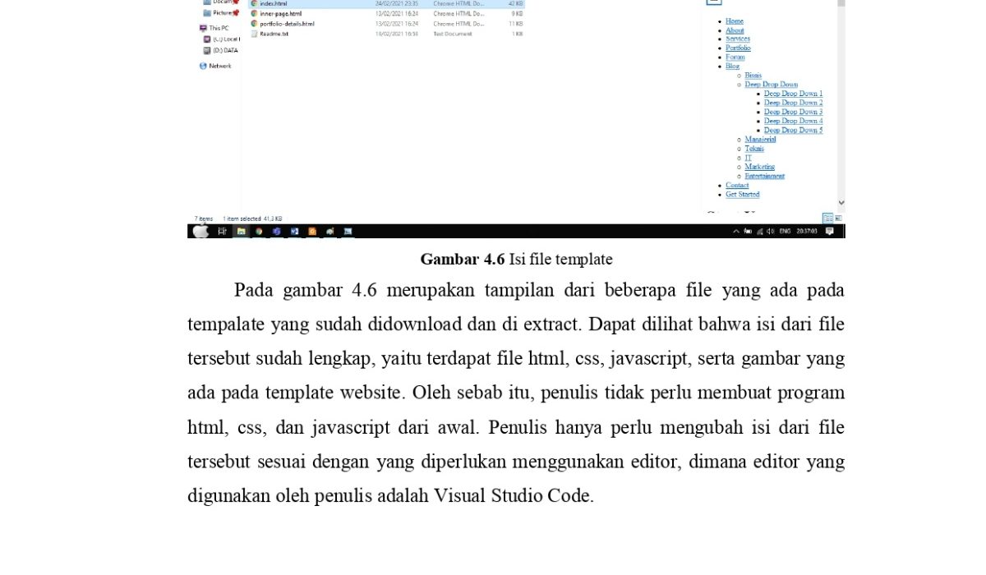Viewport: 986px width, 575px height.
Task: Switch to large icons view in Explorer
Action: [x=838, y=218]
